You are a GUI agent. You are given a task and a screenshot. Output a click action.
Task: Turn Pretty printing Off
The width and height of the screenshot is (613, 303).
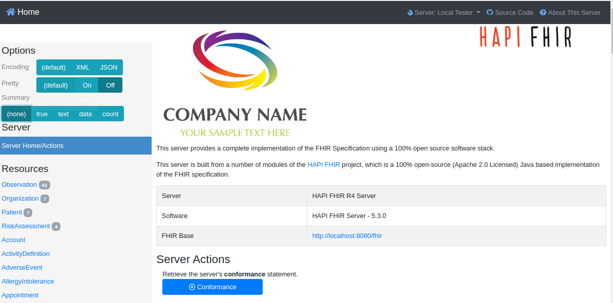[110, 85]
